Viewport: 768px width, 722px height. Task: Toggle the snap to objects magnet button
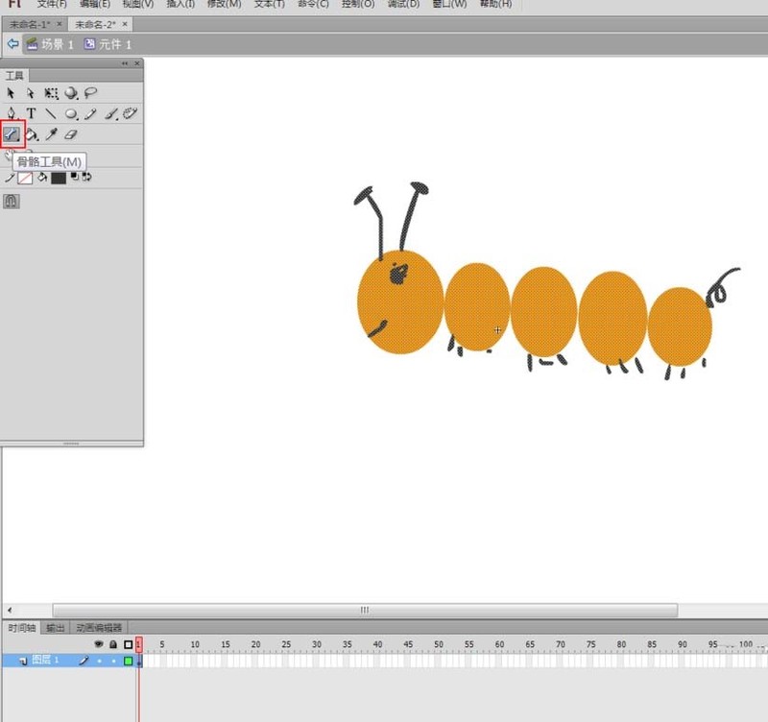pos(12,201)
